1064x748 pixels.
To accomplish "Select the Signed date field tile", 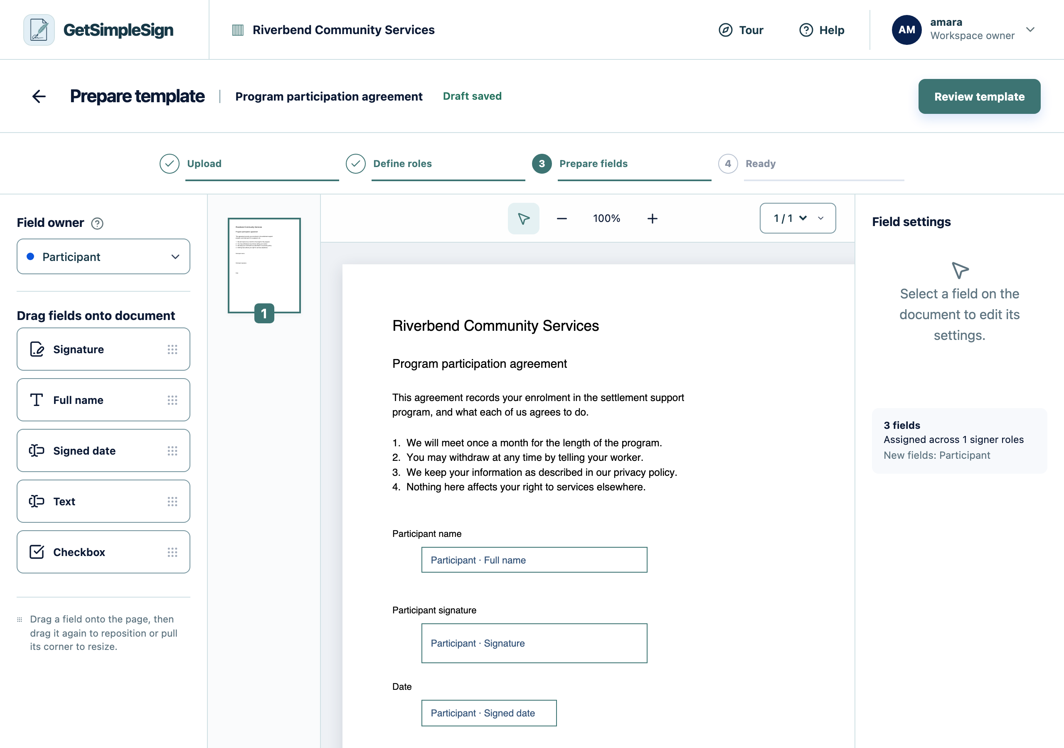I will pyautogui.click(x=103, y=450).
